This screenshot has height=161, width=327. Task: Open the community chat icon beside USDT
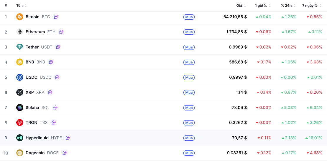(58, 47)
